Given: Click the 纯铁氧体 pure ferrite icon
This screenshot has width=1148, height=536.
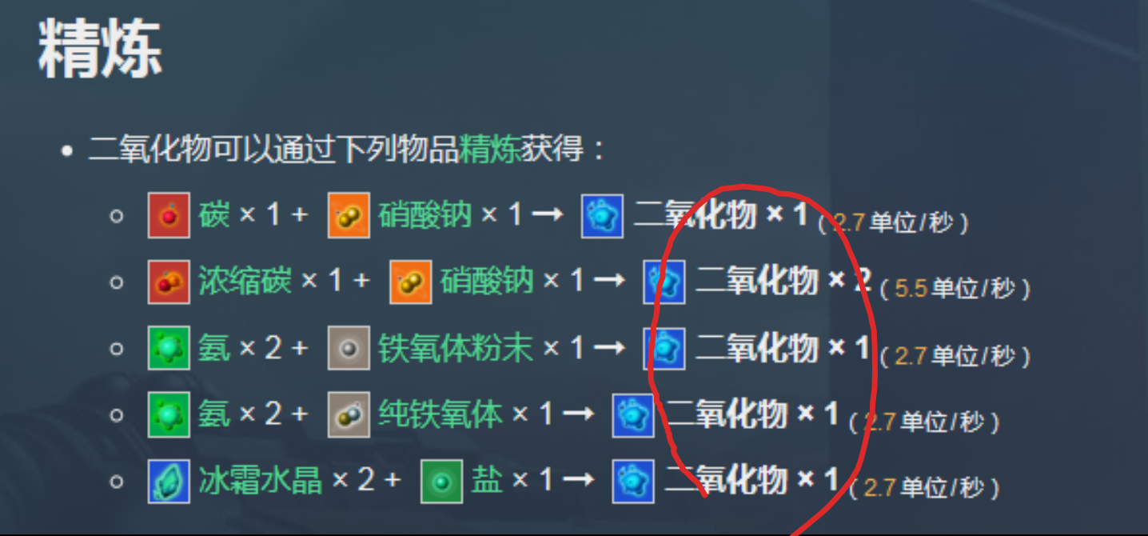Looking at the screenshot, I should (x=349, y=414).
